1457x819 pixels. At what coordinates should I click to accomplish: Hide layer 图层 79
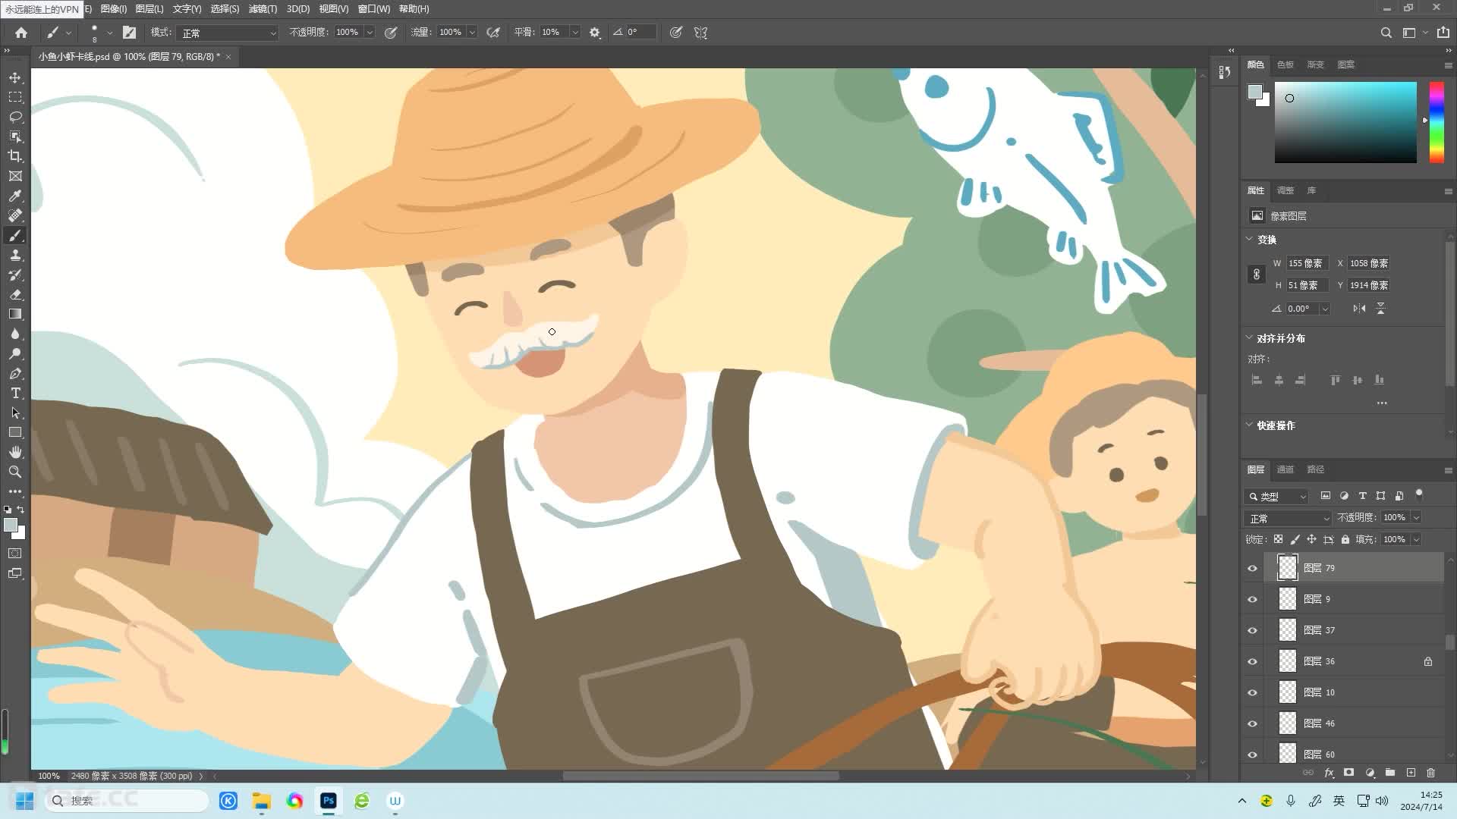pyautogui.click(x=1252, y=568)
